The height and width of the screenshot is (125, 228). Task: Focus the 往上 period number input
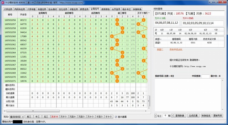(x=165, y=116)
